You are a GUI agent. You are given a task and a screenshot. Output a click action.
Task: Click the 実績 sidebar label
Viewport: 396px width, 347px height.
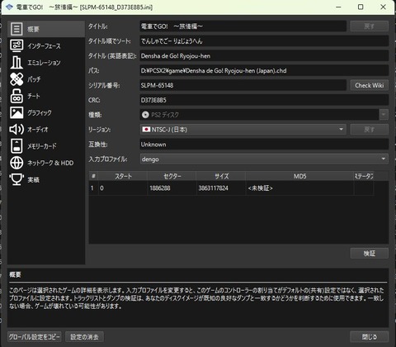pyautogui.click(x=33, y=180)
